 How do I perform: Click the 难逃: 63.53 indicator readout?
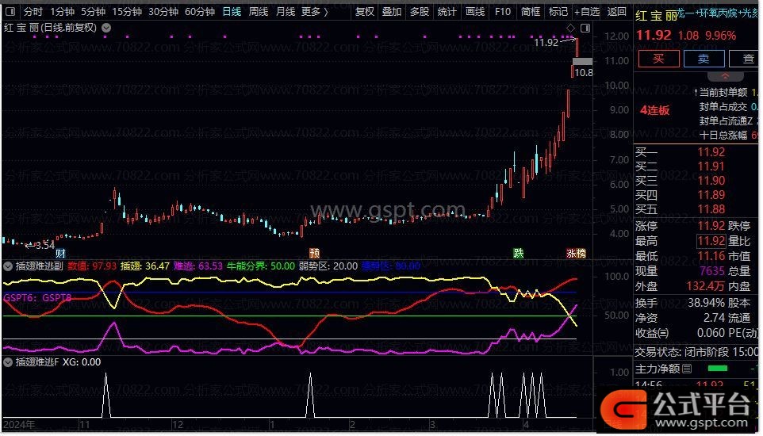(x=198, y=266)
